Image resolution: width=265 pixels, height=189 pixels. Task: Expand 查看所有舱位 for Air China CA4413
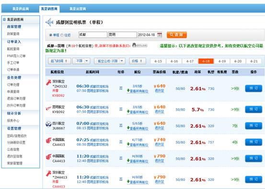(138, 161)
